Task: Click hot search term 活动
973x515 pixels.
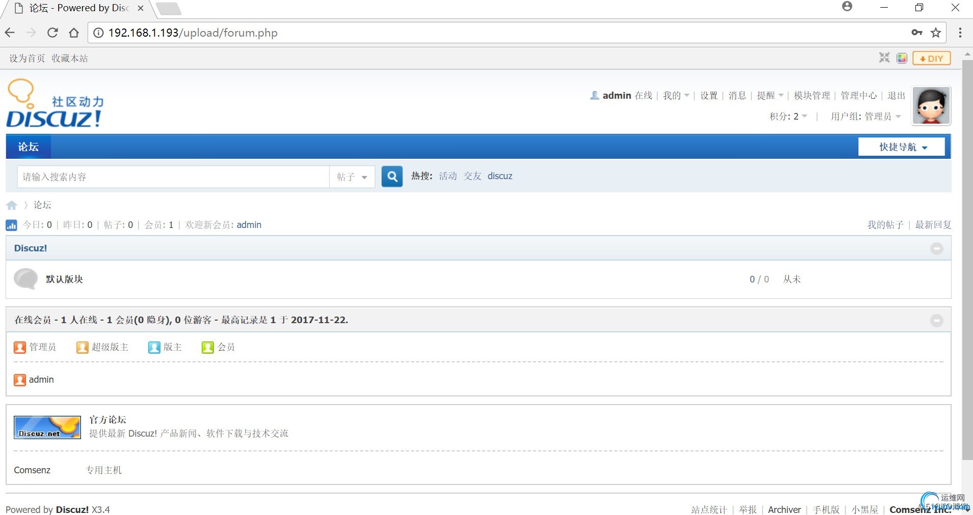Action: click(x=448, y=176)
